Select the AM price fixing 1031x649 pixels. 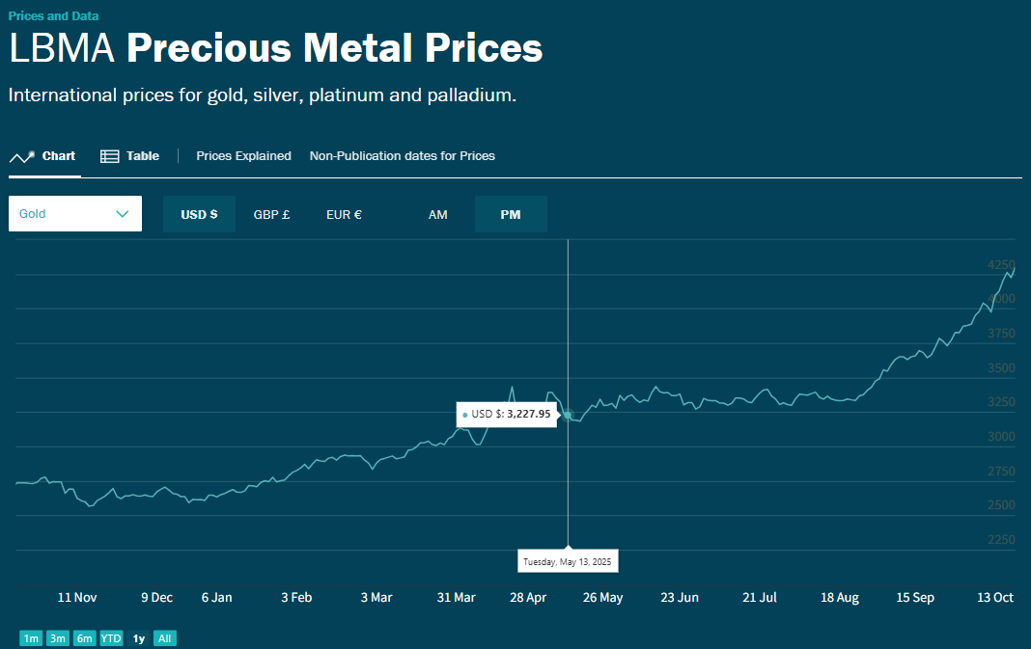coord(438,214)
